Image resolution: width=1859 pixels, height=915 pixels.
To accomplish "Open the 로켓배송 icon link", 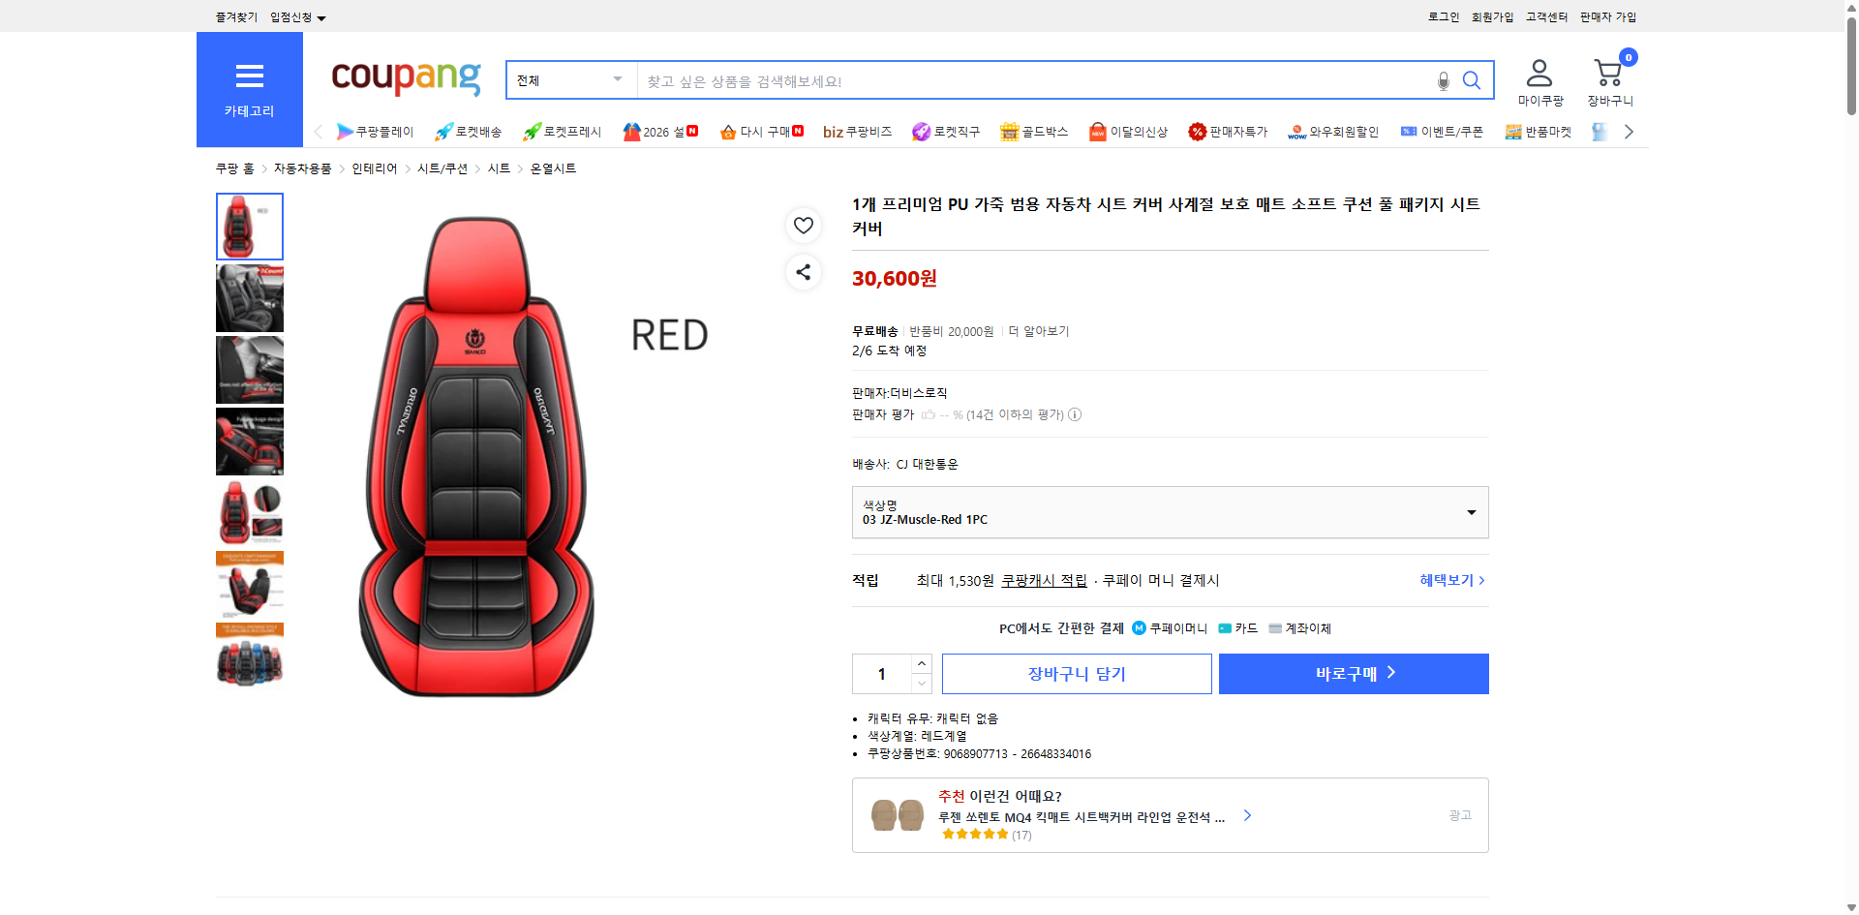I will (442, 131).
